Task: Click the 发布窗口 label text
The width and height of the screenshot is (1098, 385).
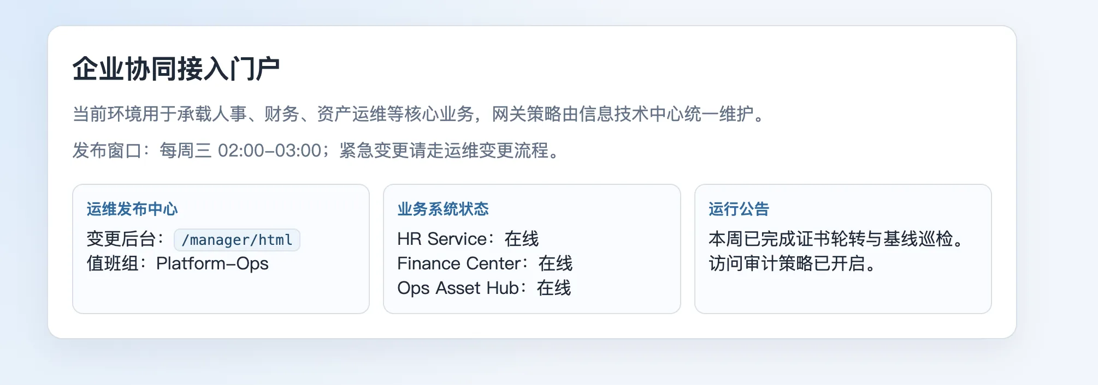Action: pyautogui.click(x=107, y=151)
